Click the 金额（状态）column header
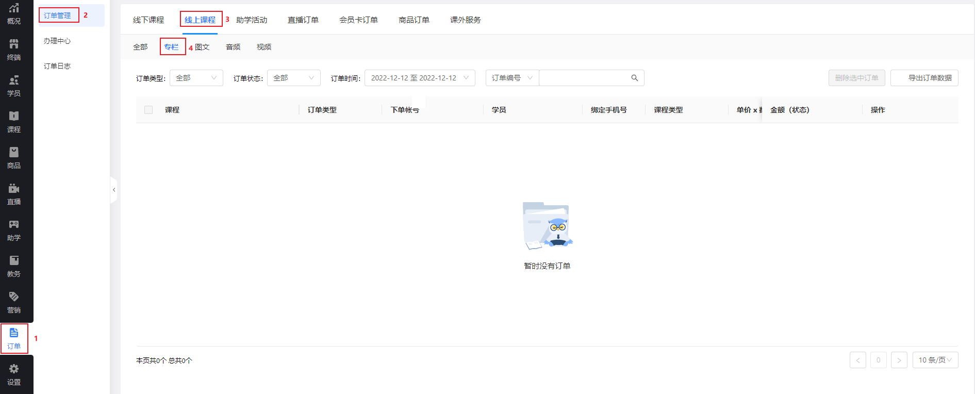Image resolution: width=975 pixels, height=394 pixels. click(x=790, y=110)
